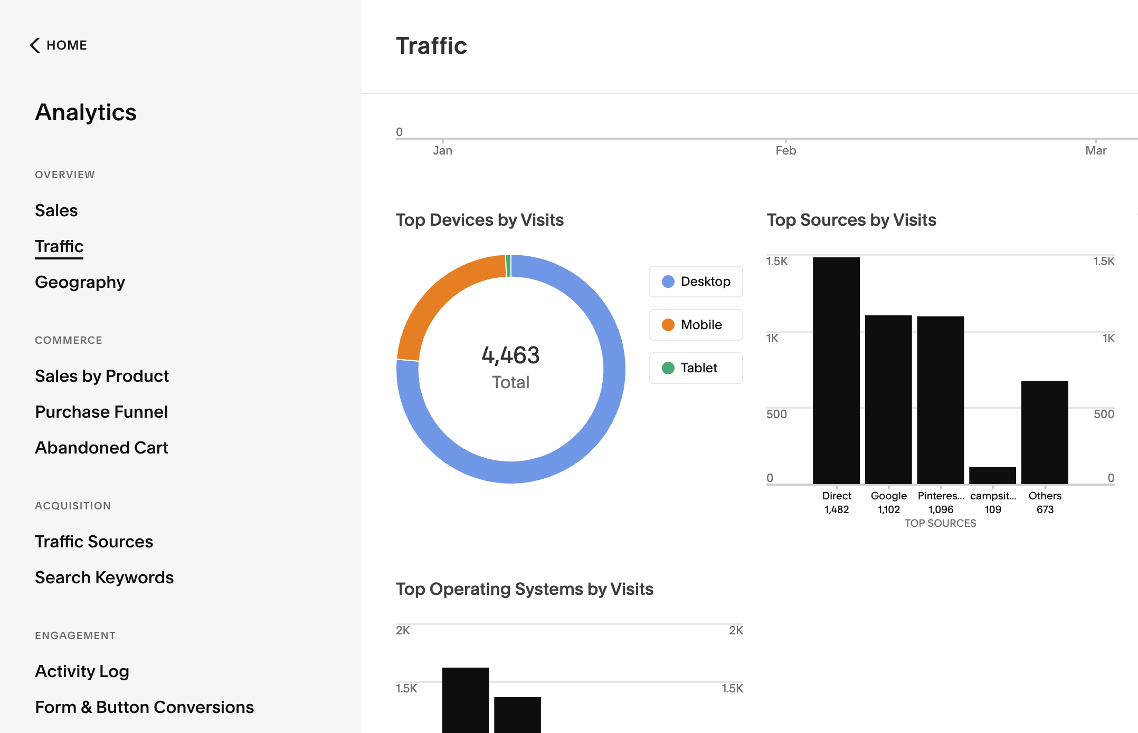Screen dimensions: 1138x733
Task: Toggle the Tablet series in the donut legend
Action: pyautogui.click(x=696, y=368)
